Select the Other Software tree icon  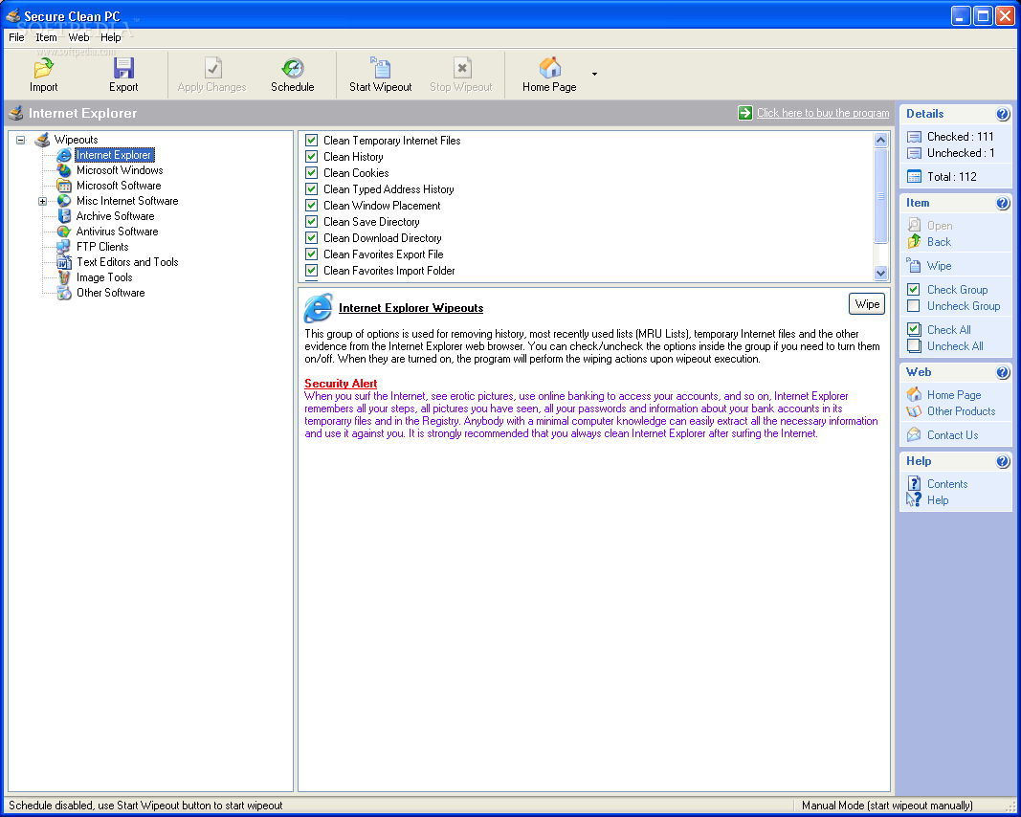(64, 293)
